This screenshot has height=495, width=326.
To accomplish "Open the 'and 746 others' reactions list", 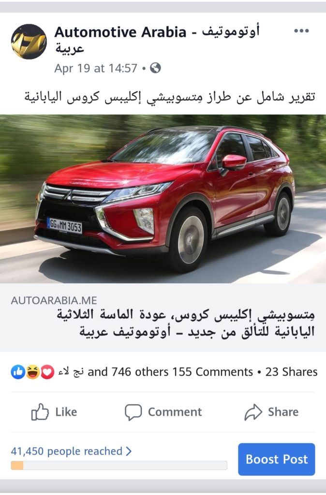I will (x=128, y=372).
